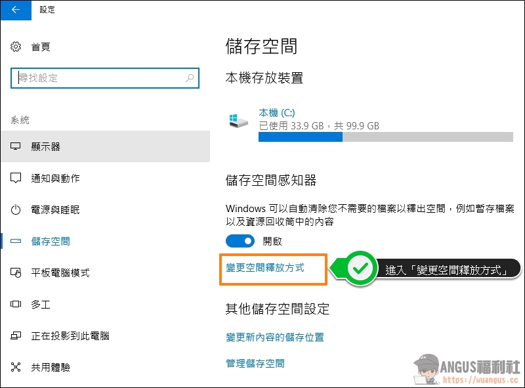This screenshot has width=525, height=388.
Task: Click the projecting to this PC icon
Action: [x=16, y=336]
